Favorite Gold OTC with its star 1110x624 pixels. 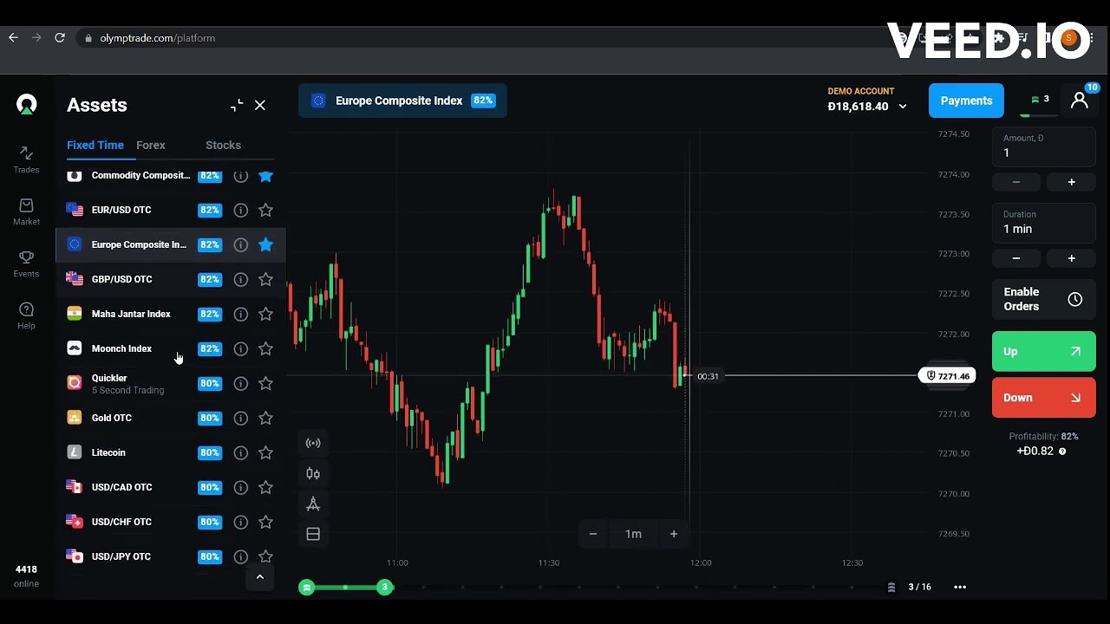[266, 418]
